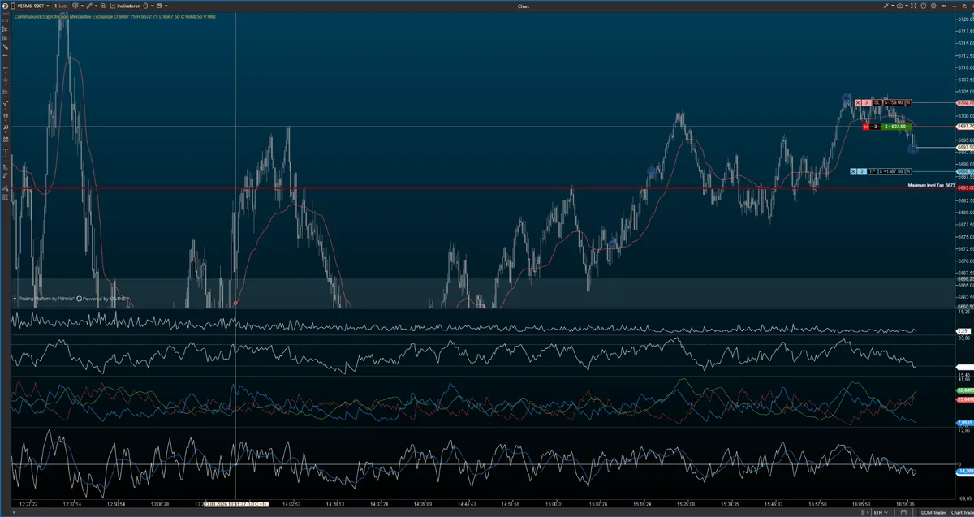Expand the arrow next to #ESM6 900T

tap(48, 6)
